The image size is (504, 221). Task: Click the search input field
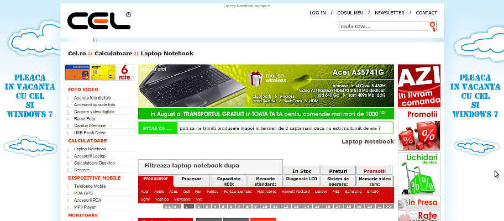[x=384, y=27]
